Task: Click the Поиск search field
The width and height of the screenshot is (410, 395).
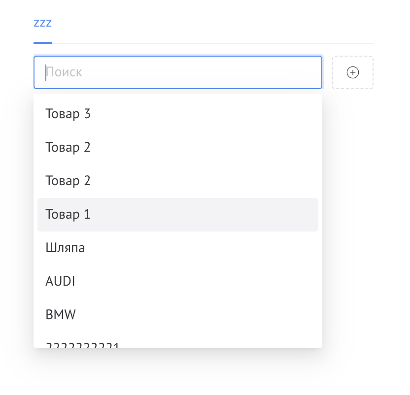Action: (x=177, y=72)
